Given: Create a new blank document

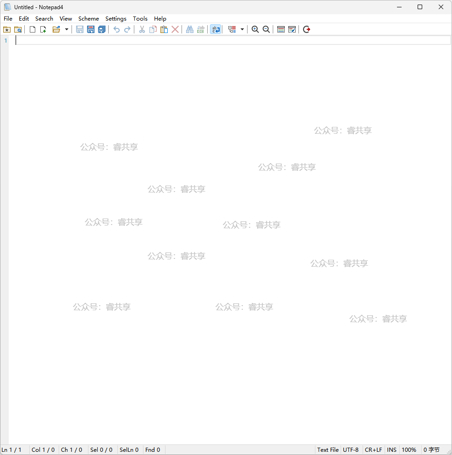Looking at the screenshot, I should click(33, 29).
